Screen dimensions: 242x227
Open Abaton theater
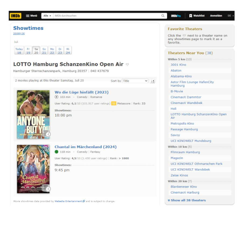(x=176, y=70)
